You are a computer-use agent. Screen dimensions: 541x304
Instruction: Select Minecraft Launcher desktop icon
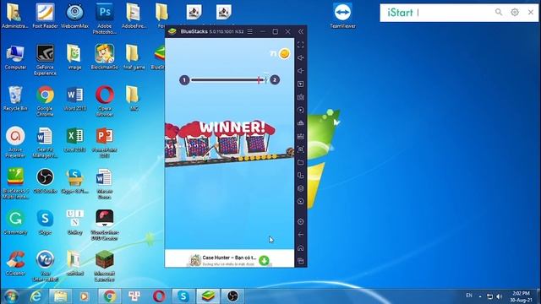click(x=105, y=266)
